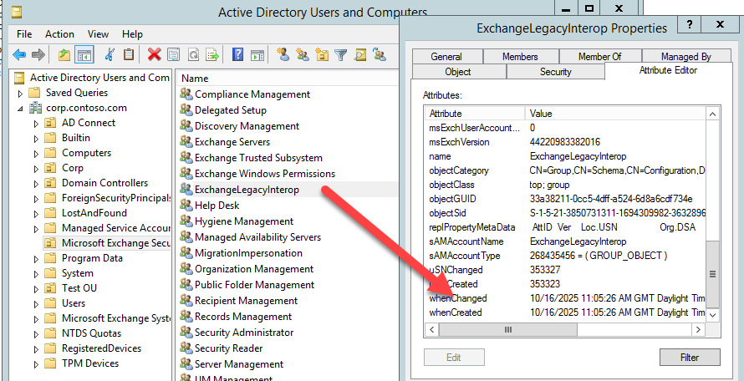This screenshot has height=381, width=744.
Task: Click the Cut scissors toolbar icon
Action: tap(109, 55)
